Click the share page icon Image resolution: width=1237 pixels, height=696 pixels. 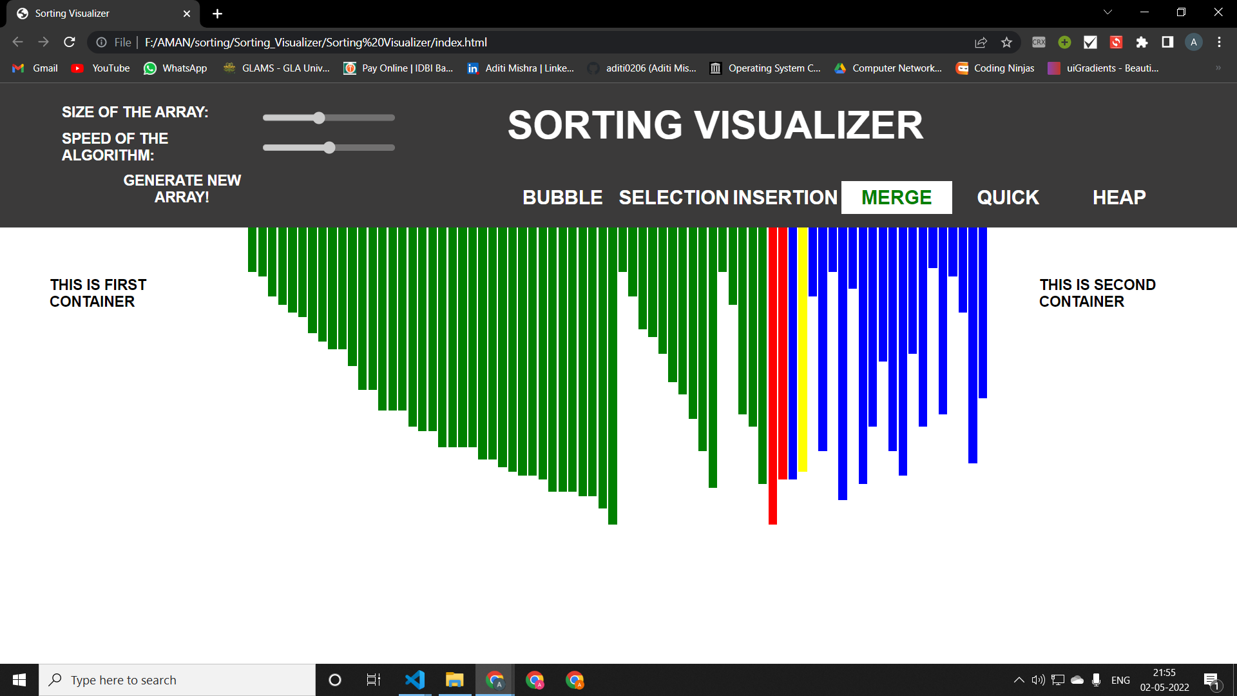pyautogui.click(x=981, y=42)
